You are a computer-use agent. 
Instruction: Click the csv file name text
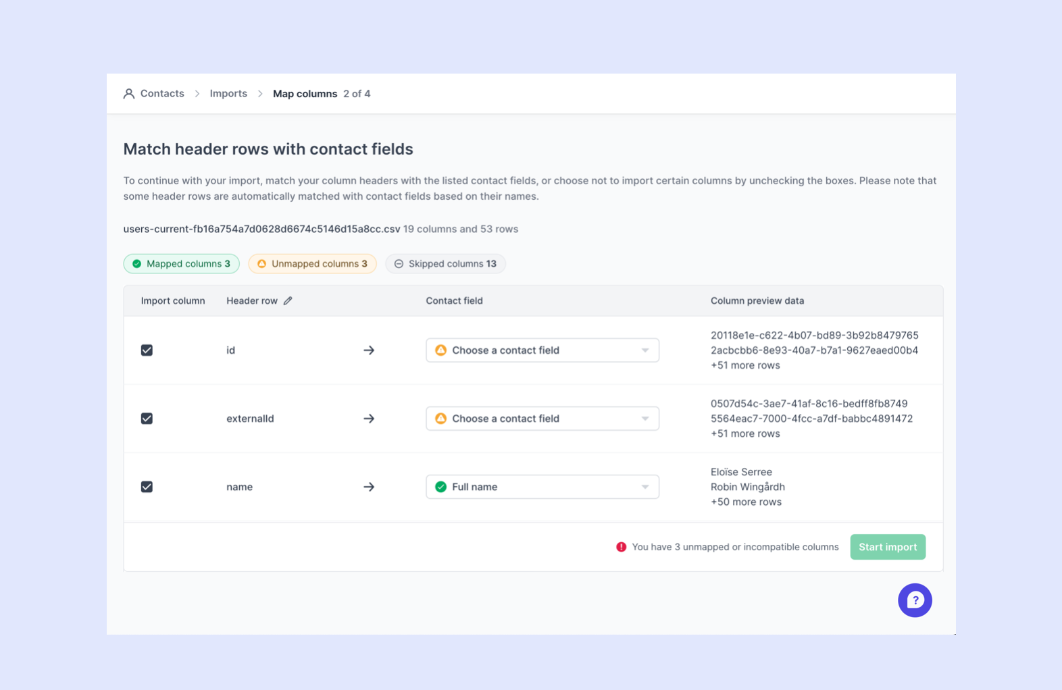click(x=261, y=229)
